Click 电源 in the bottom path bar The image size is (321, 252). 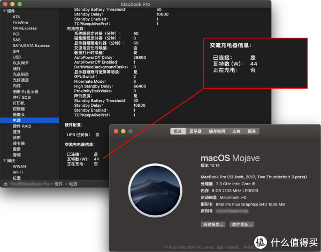73,184
